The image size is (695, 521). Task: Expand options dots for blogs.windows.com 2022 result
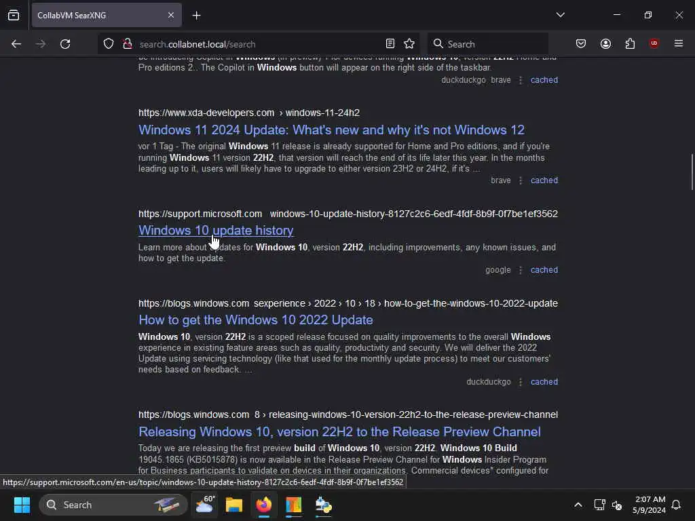(521, 382)
